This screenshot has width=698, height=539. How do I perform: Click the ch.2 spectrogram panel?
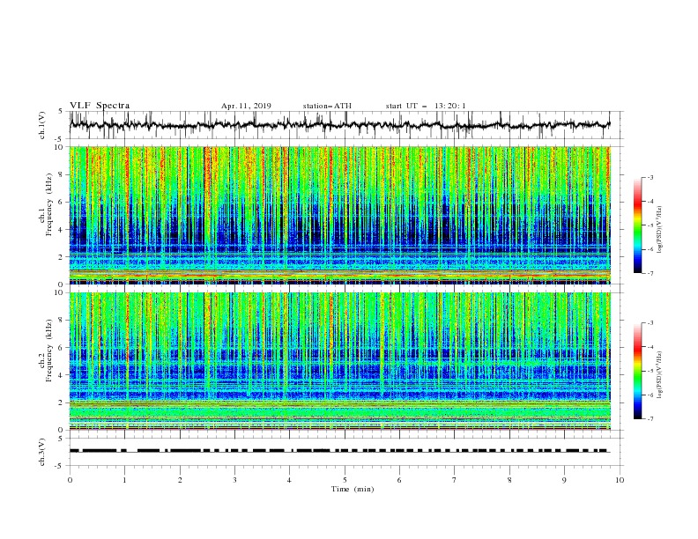[339, 361]
